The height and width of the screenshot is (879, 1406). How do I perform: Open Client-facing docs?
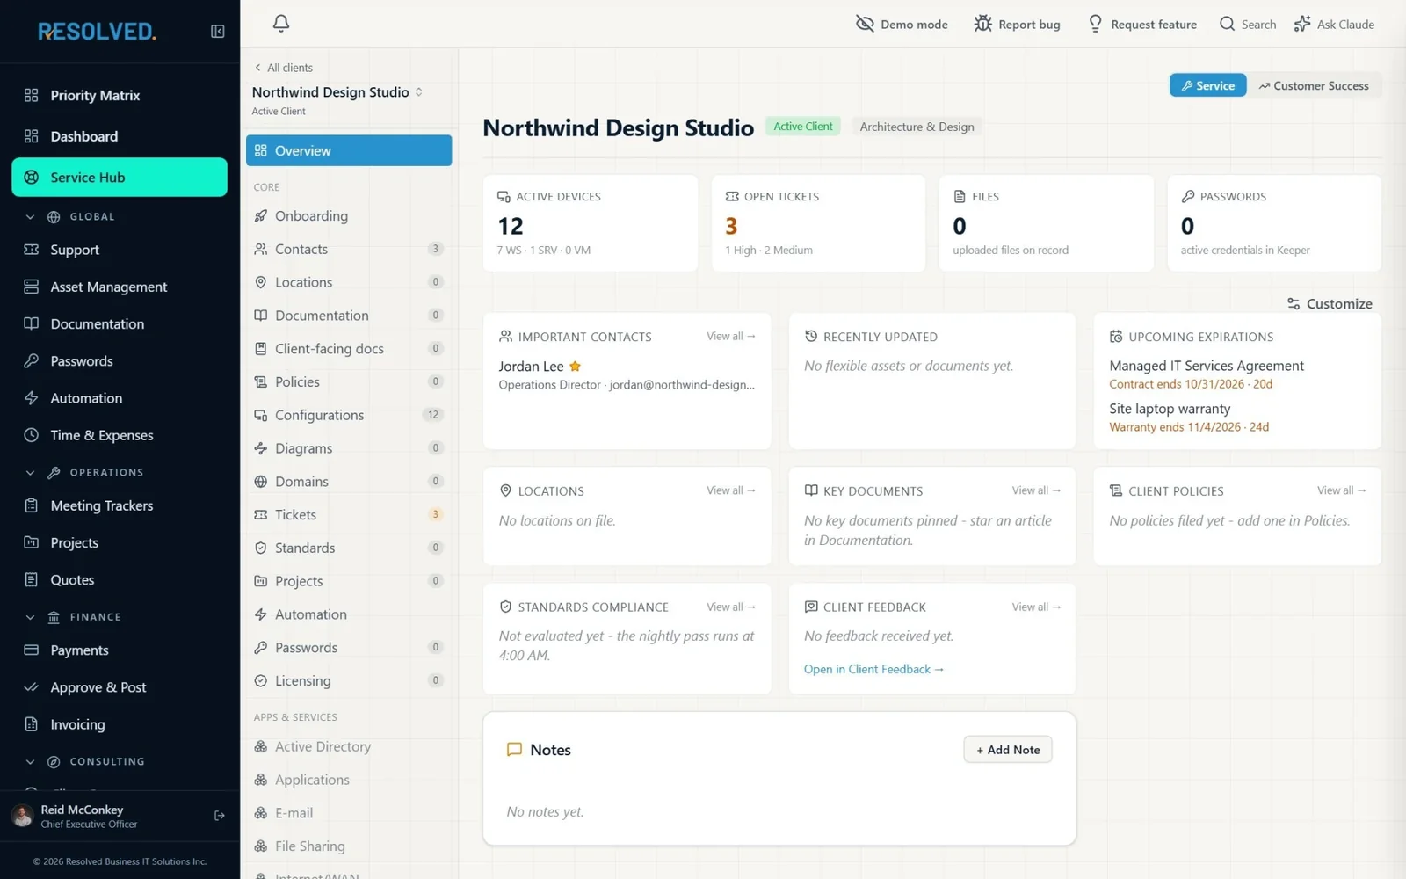[x=349, y=348]
